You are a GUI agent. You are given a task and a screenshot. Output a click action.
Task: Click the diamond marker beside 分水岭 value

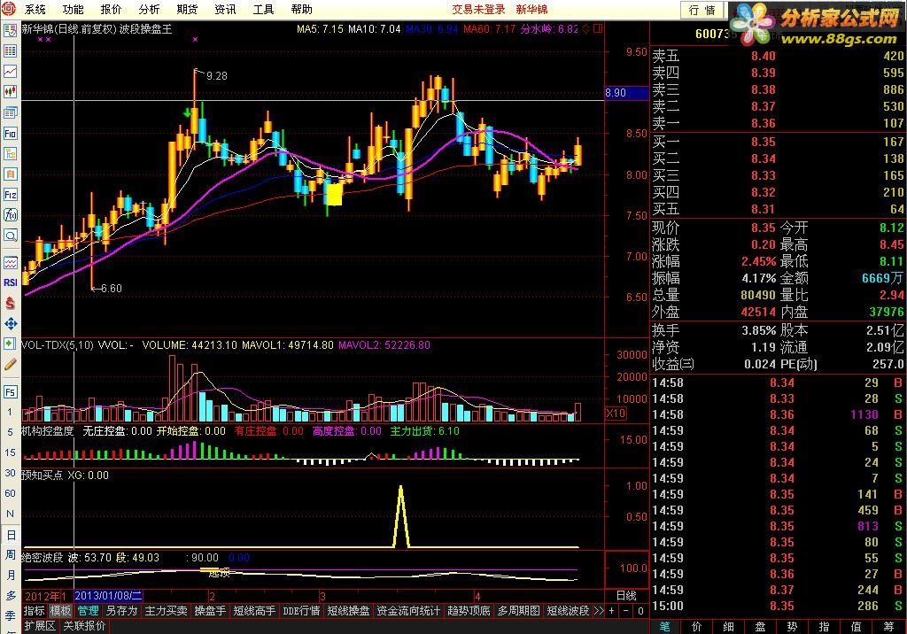point(586,28)
